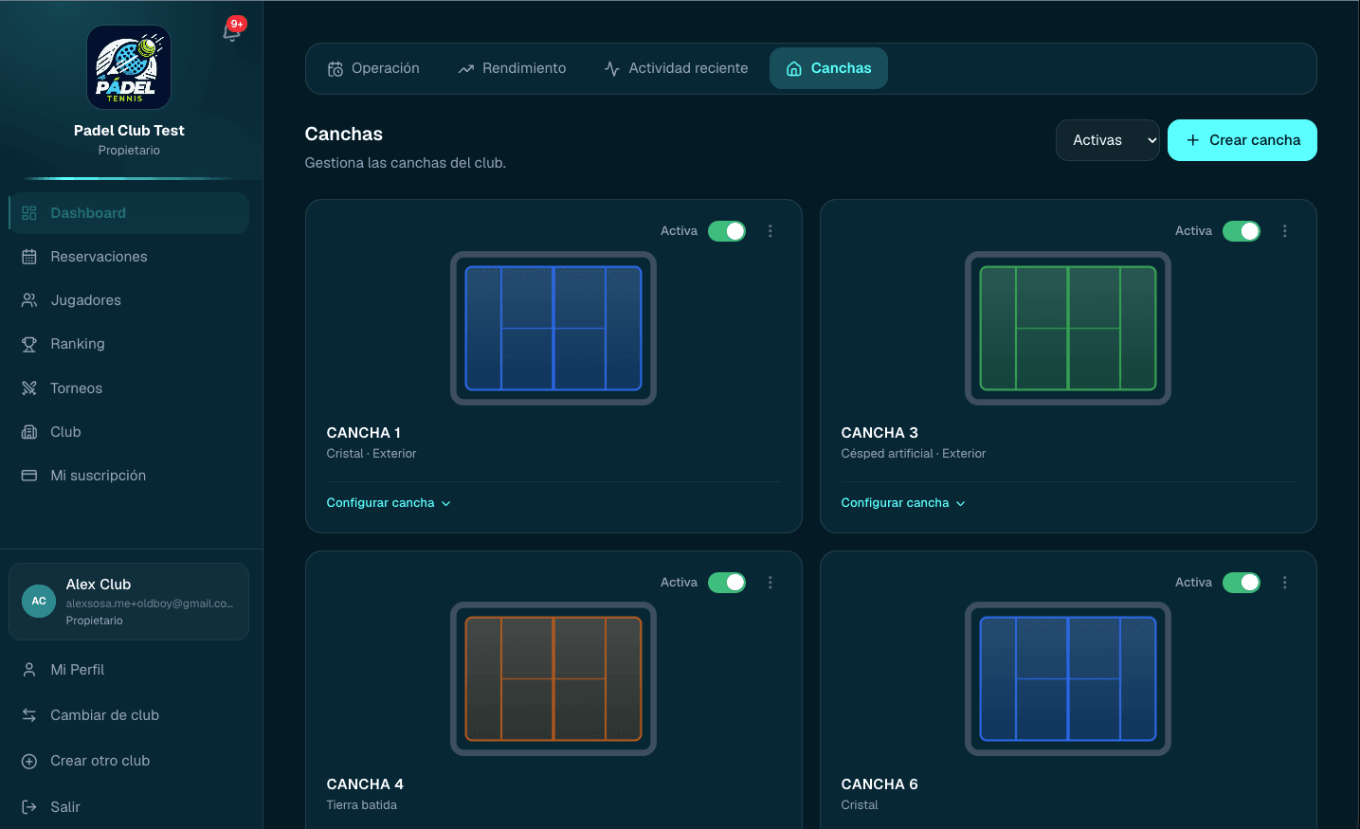This screenshot has height=829, width=1360.
Task: Click the Mi suscripción card icon
Action: pyautogui.click(x=29, y=476)
